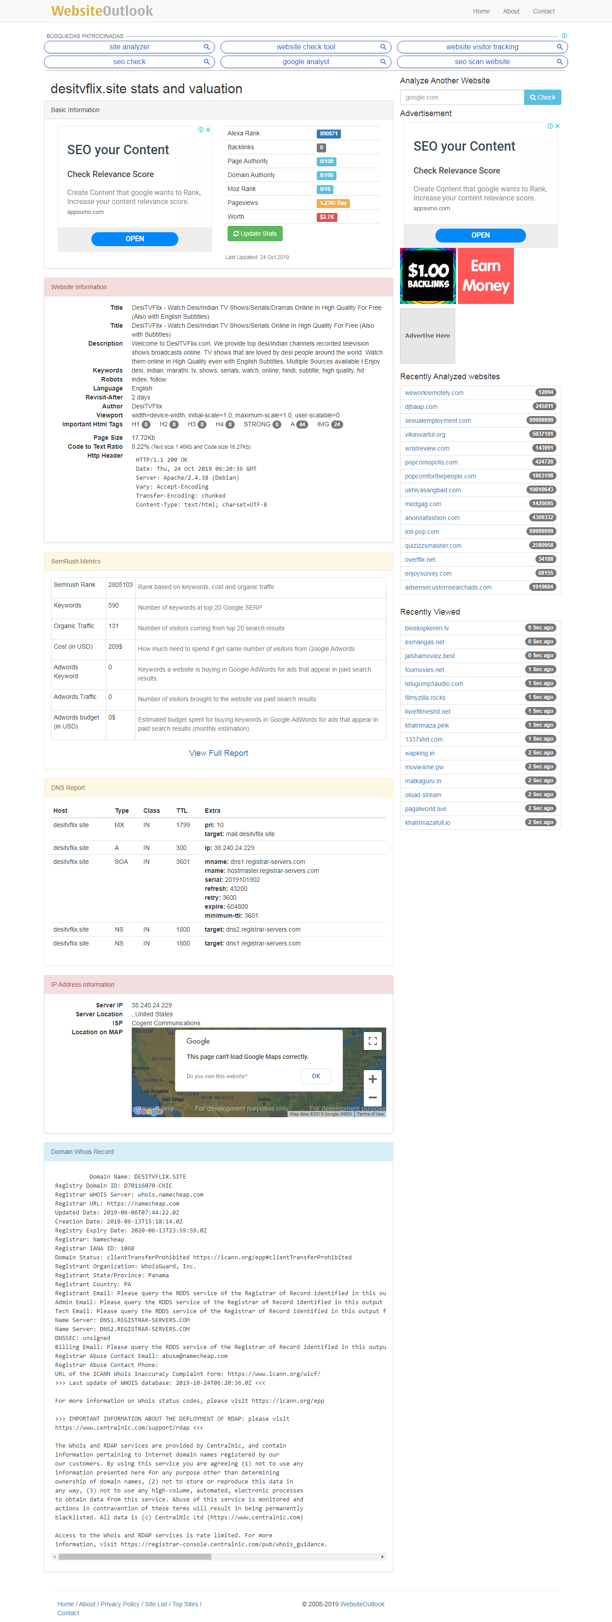Click the green Update Stats button
The height and width of the screenshot is (1622, 612).
point(255,234)
